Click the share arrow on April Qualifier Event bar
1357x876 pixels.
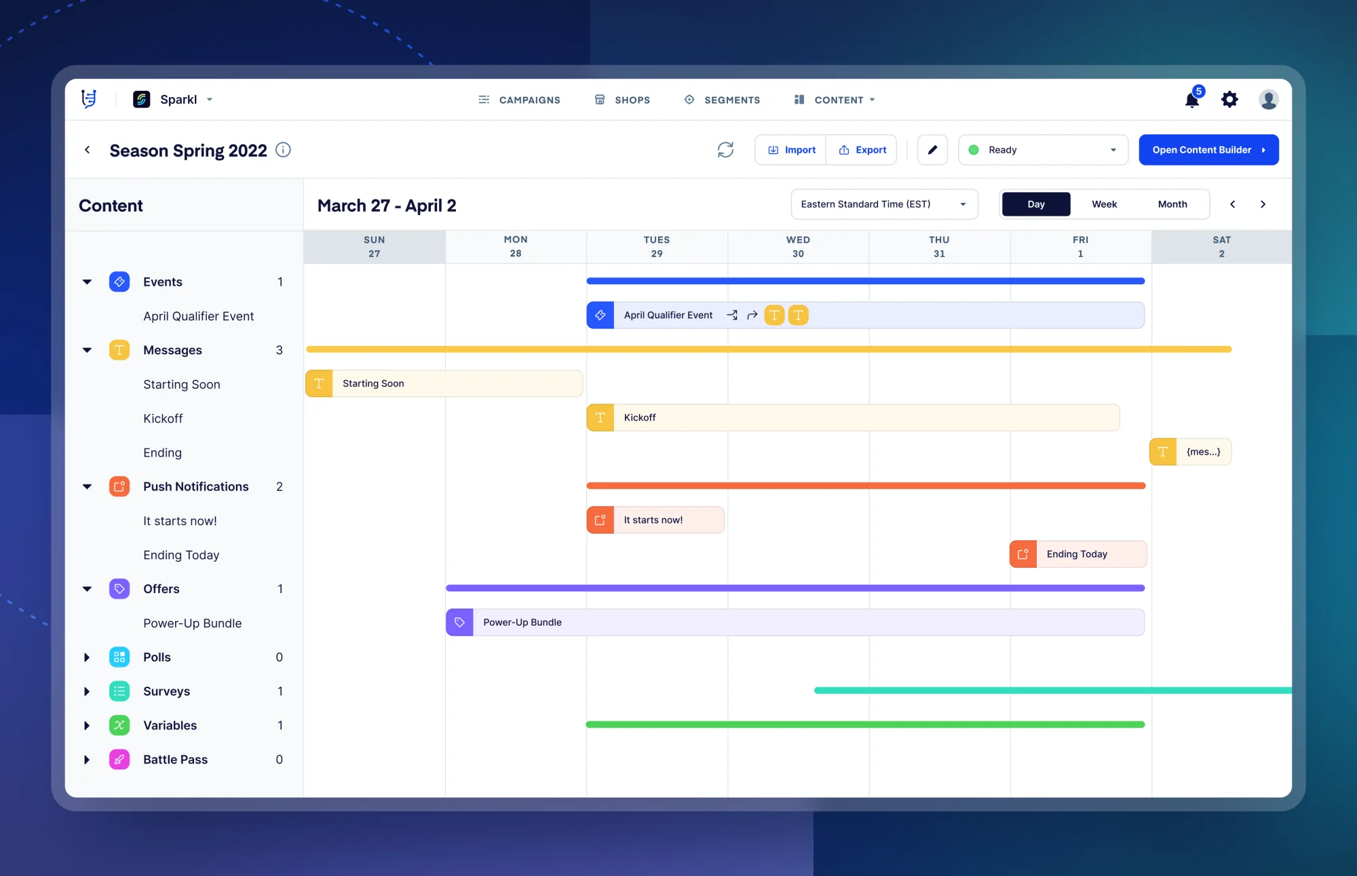tap(752, 315)
